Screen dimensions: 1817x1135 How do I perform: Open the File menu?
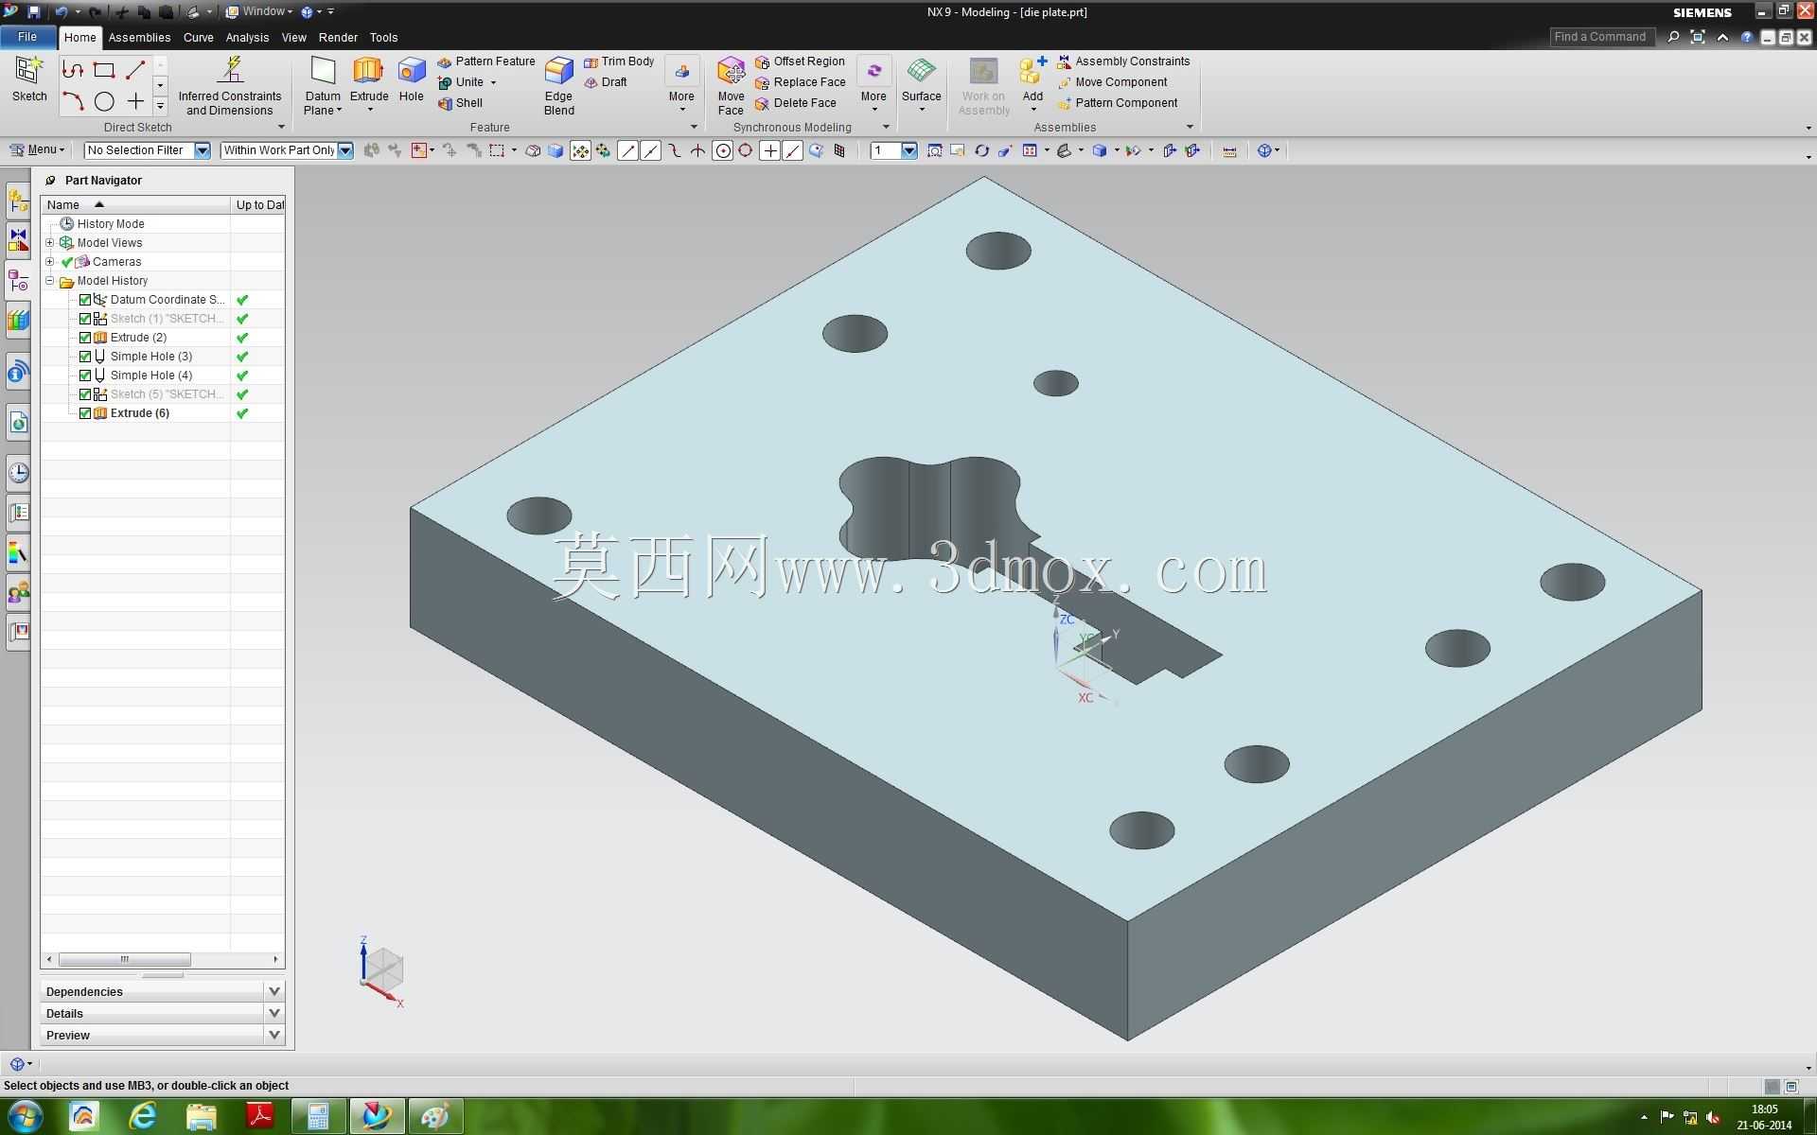[27, 37]
